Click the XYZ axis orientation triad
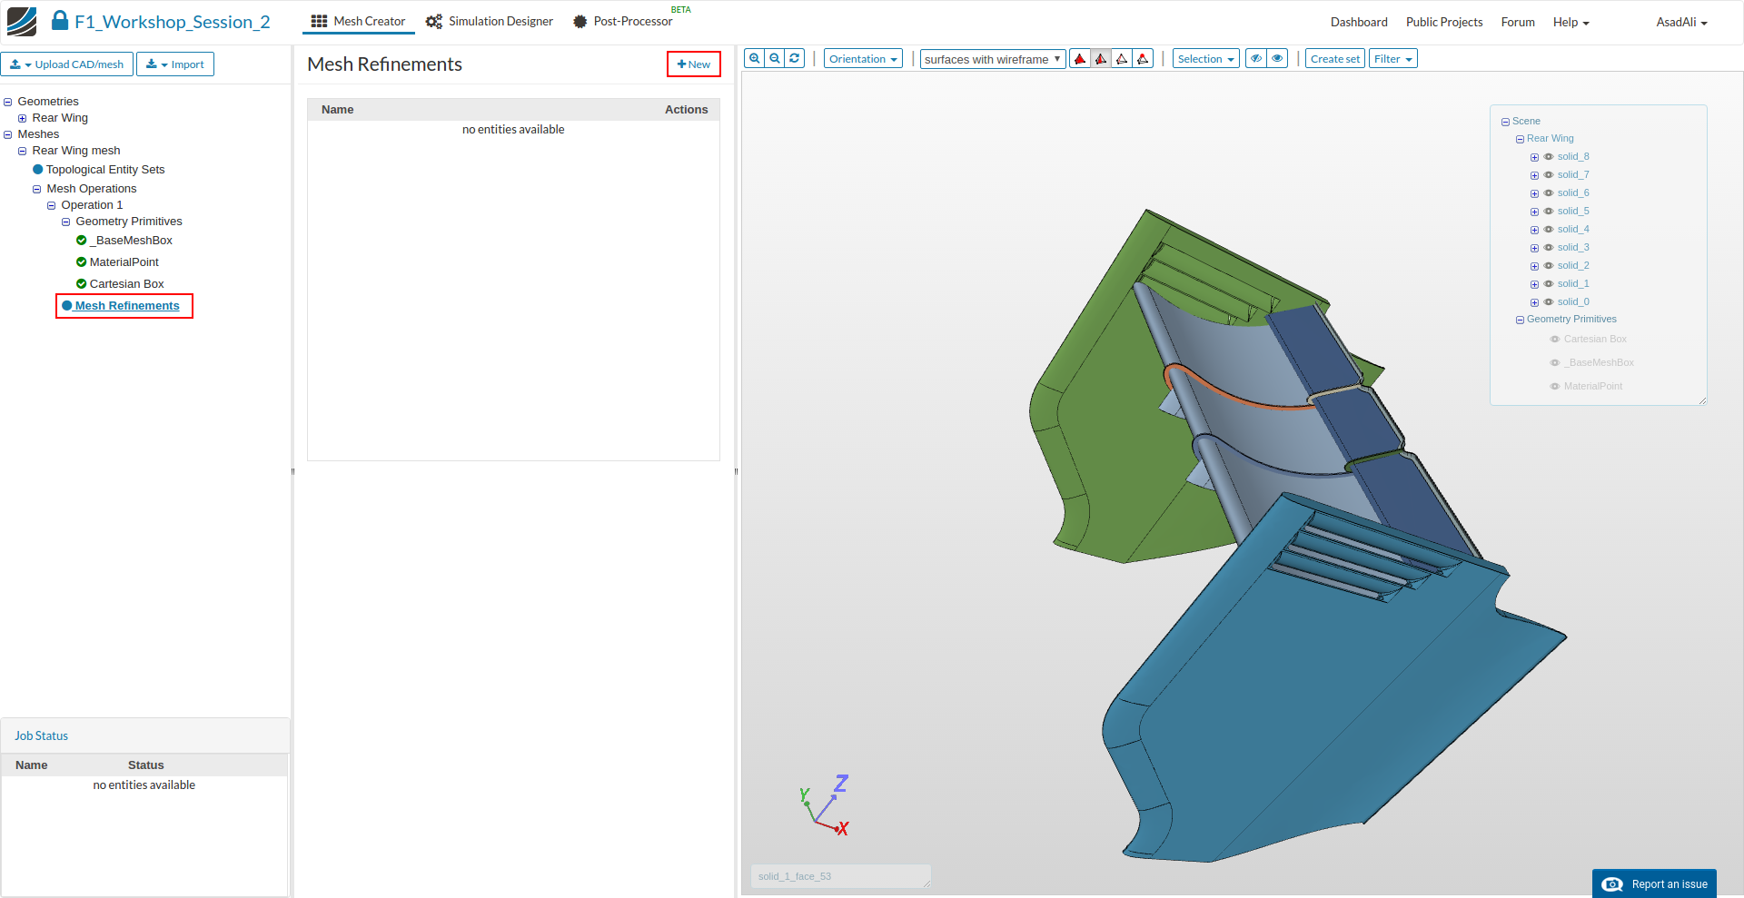The height and width of the screenshot is (898, 1744). click(x=825, y=805)
